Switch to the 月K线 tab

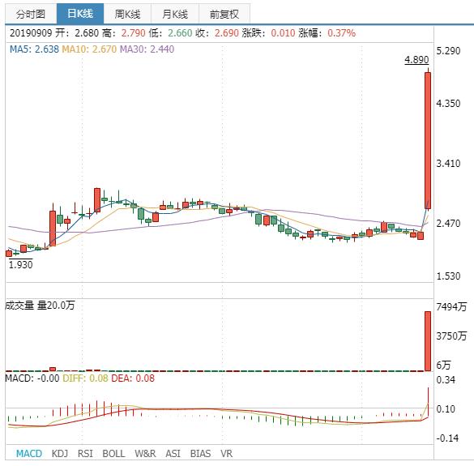pos(175,14)
